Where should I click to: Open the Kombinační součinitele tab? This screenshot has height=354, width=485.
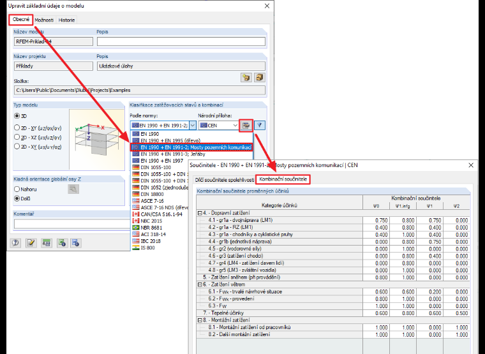(283, 179)
